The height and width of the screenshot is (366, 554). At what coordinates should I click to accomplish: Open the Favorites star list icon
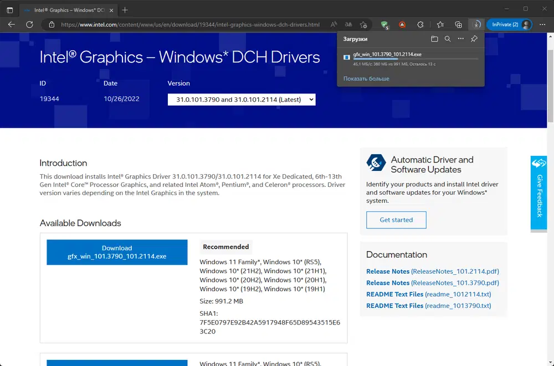coord(440,24)
